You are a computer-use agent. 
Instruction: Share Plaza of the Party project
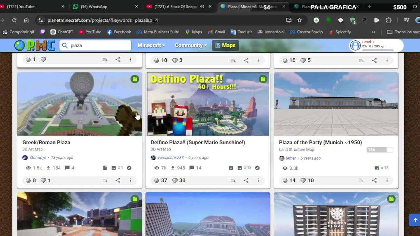[x=374, y=180]
